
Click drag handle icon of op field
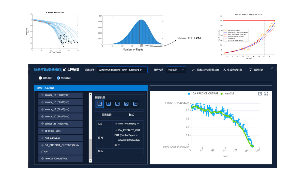[42, 131]
